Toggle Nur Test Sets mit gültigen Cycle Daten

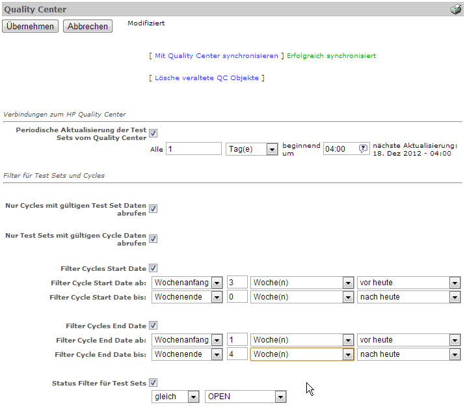153,239
